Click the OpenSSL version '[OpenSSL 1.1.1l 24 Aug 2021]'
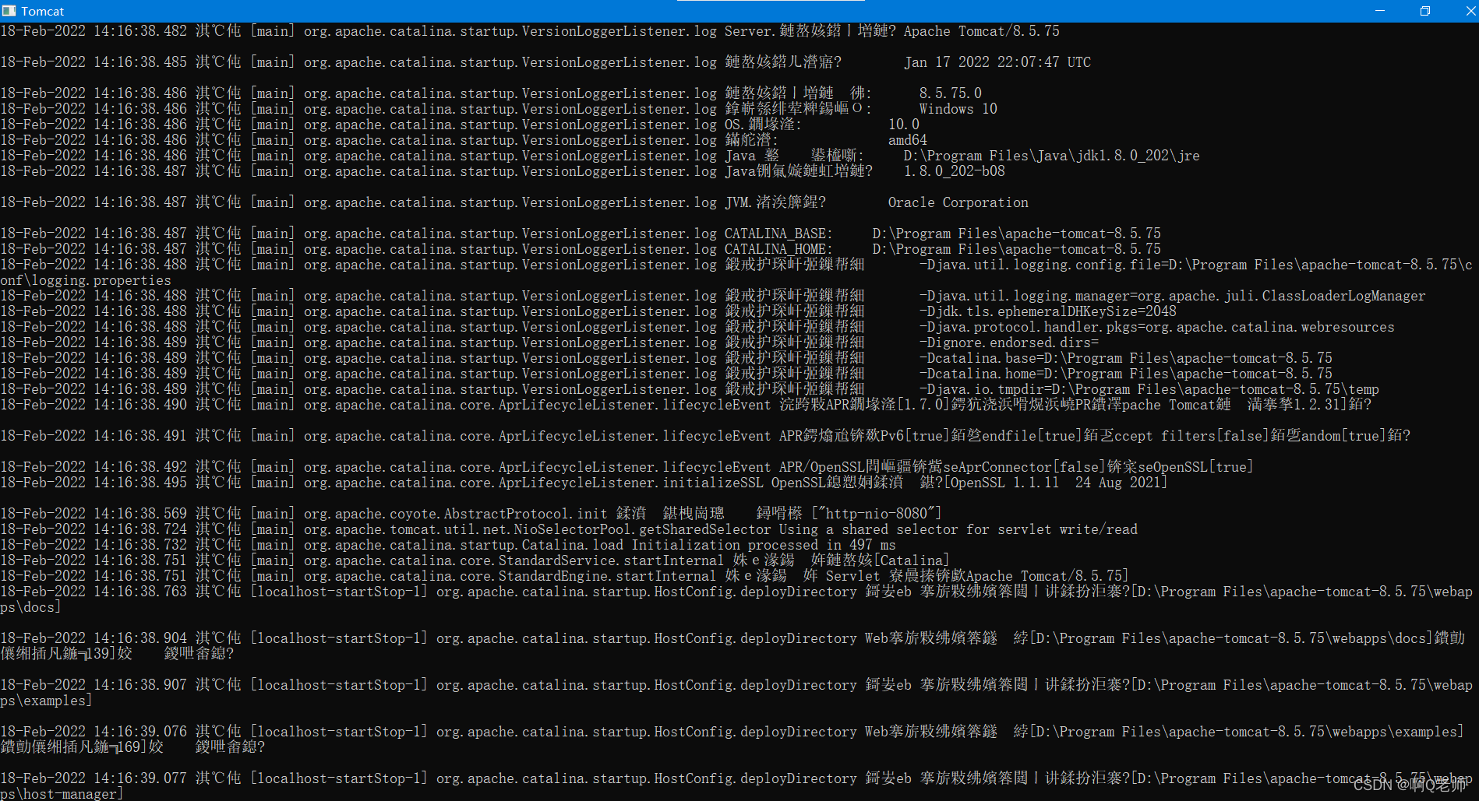The width and height of the screenshot is (1479, 801). click(1056, 483)
